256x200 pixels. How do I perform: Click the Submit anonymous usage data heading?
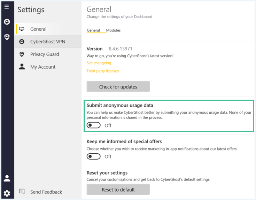120,106
